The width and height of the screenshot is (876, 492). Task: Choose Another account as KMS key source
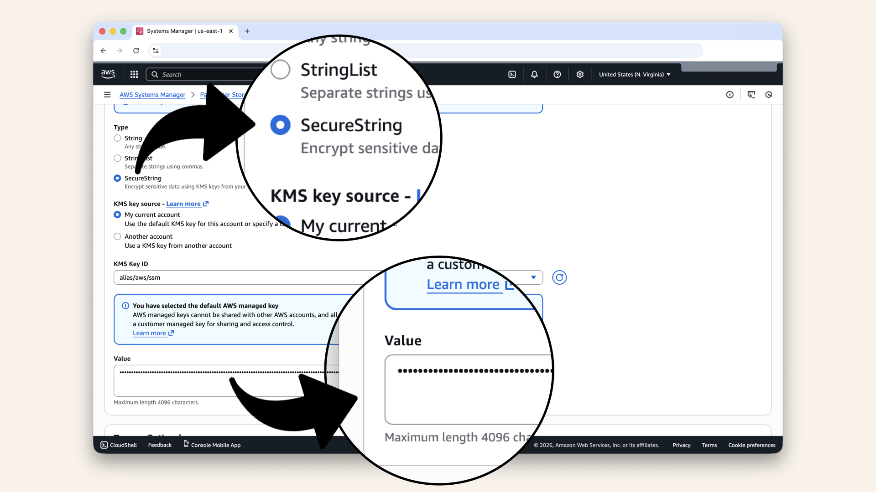(117, 236)
